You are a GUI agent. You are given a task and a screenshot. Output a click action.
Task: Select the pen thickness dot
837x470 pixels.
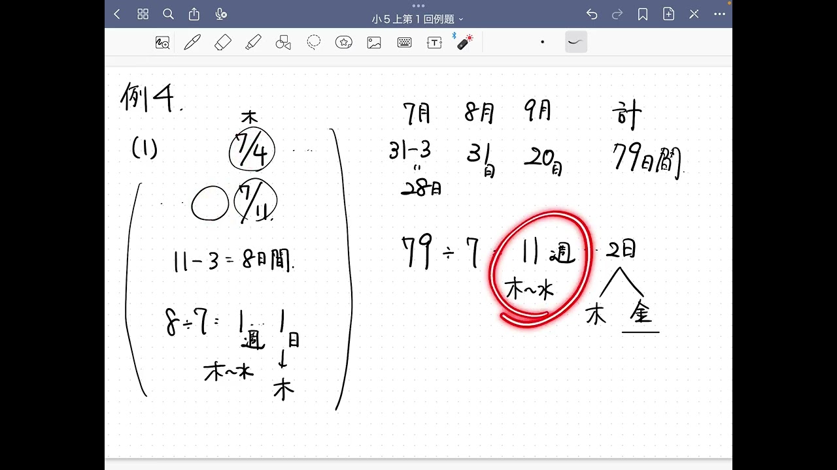(x=543, y=42)
